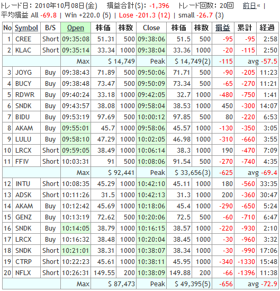Click close price 149.88 for NFLX

click(x=180, y=273)
